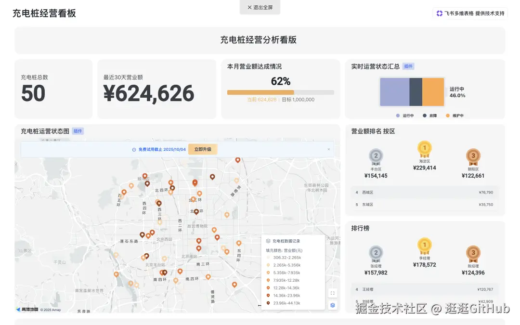Click the info icon in the trial banner
The image size is (520, 325).
pyautogui.click(x=135, y=149)
